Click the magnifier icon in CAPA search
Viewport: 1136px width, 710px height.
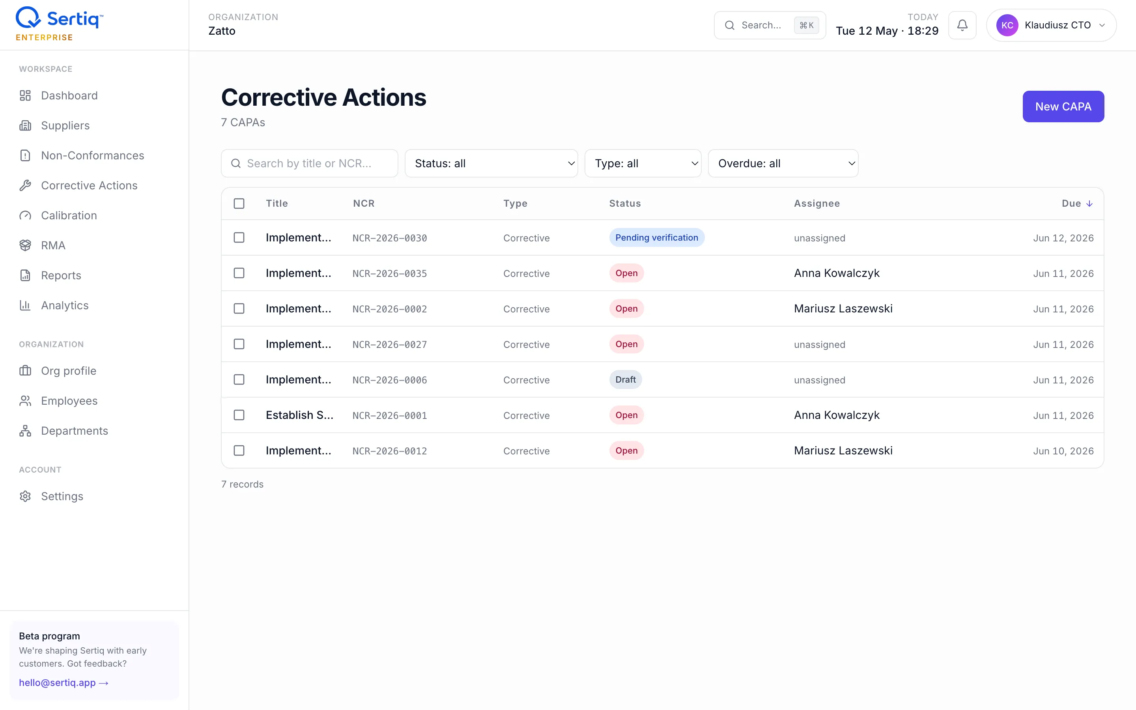point(235,163)
